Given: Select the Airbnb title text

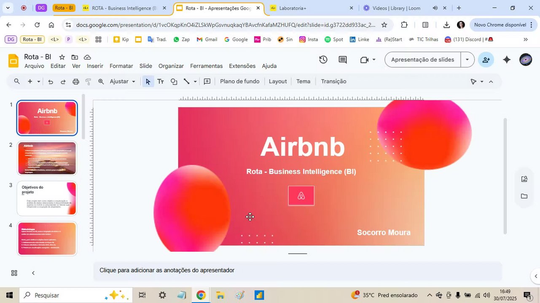Looking at the screenshot, I should point(303,147).
